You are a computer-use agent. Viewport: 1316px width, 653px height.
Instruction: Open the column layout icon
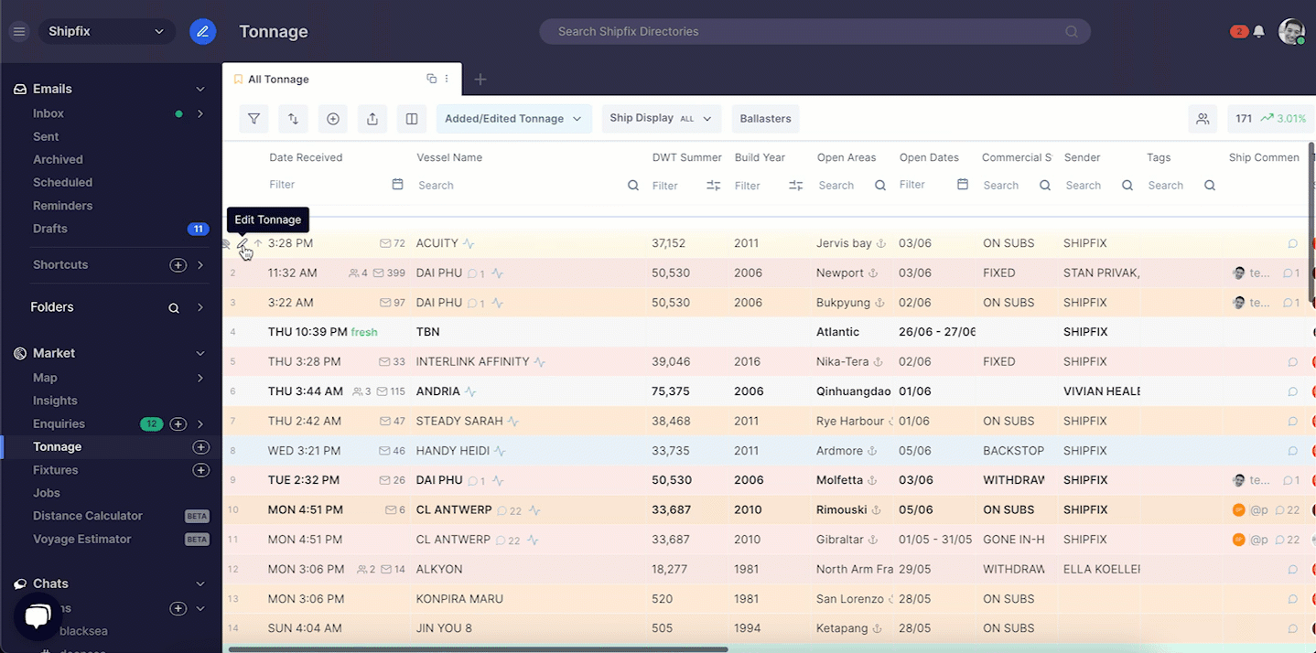coord(412,119)
